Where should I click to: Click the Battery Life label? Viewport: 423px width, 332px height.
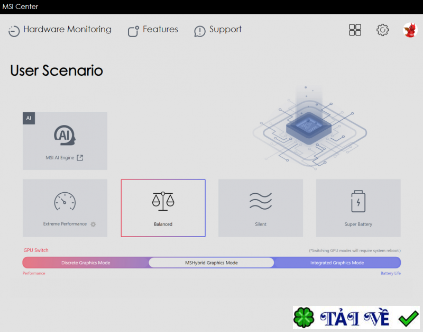coord(391,273)
